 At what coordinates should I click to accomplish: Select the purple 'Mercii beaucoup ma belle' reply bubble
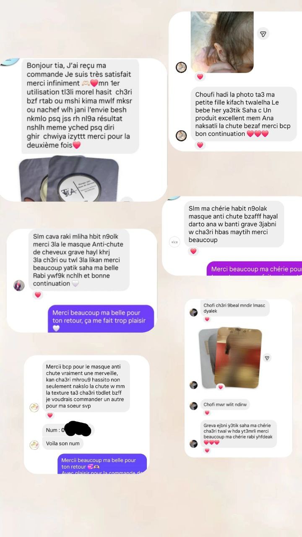[102, 464]
